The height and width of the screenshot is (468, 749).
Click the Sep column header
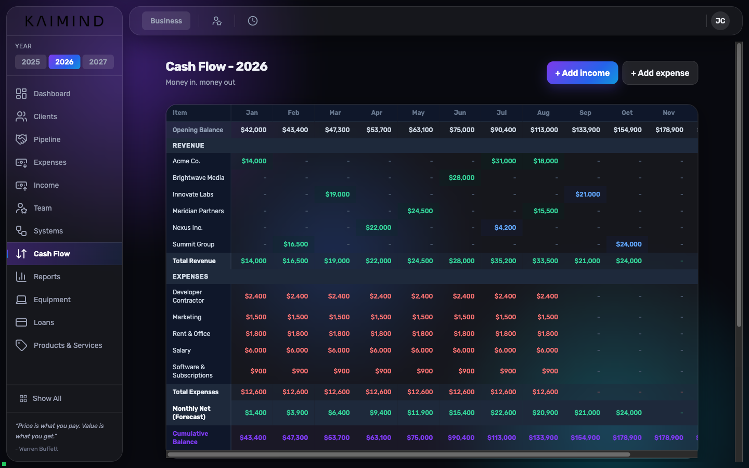pos(585,113)
